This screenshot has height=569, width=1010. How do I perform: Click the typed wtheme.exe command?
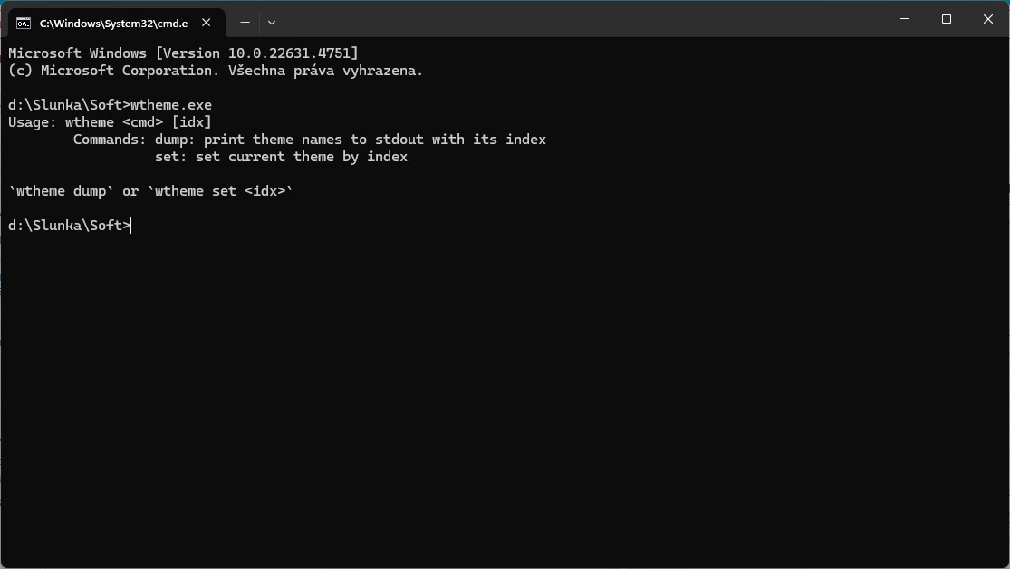171,105
